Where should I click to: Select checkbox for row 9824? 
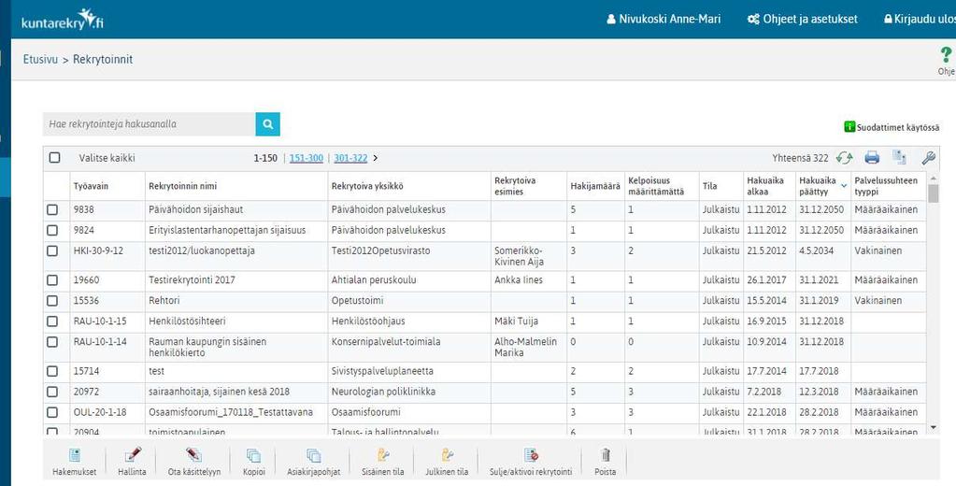pyautogui.click(x=52, y=231)
